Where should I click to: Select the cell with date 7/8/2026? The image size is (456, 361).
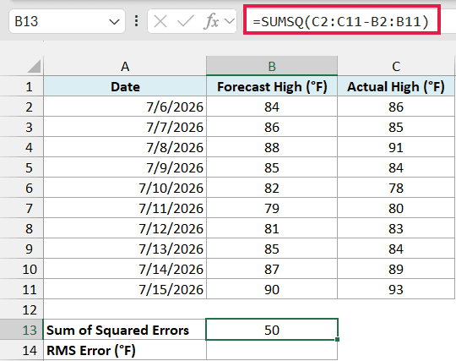pyautogui.click(x=125, y=147)
